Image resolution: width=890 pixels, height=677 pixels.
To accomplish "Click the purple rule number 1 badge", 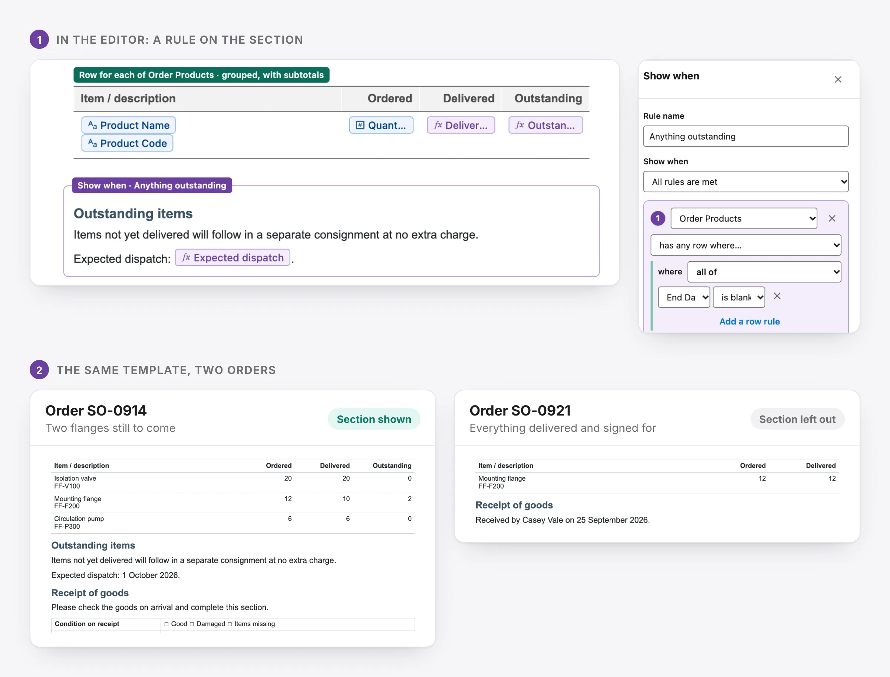I will pyautogui.click(x=657, y=219).
